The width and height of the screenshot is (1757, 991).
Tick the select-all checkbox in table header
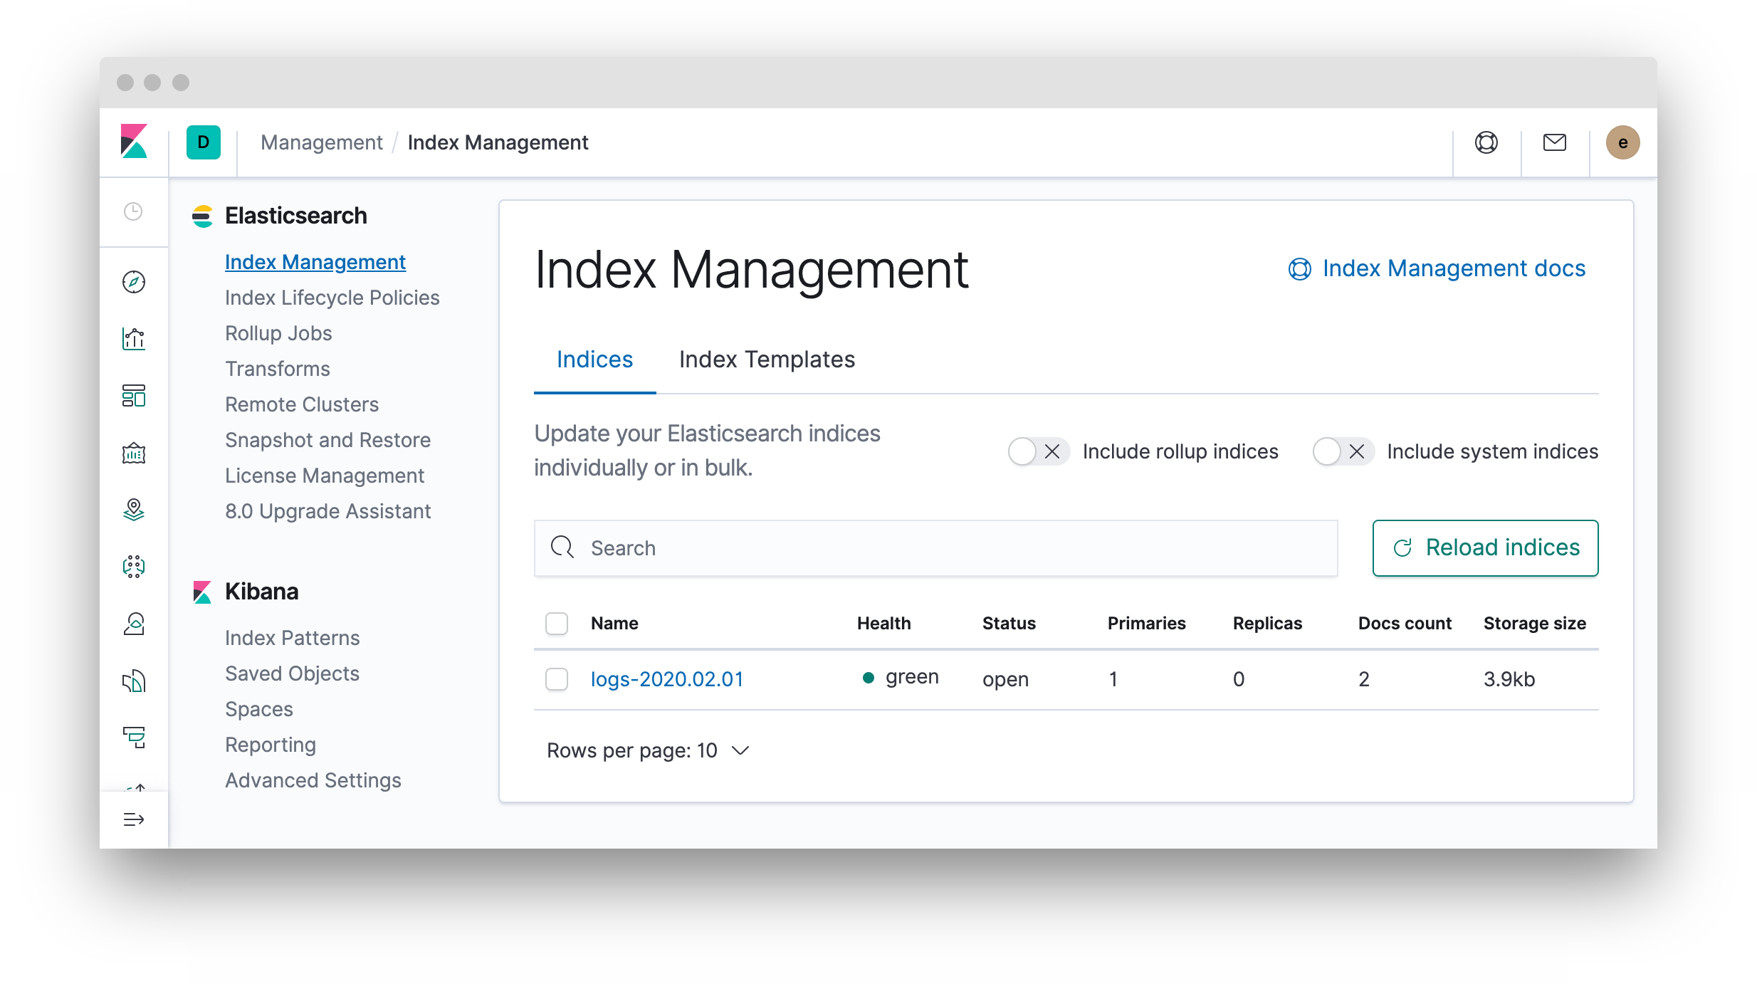[x=557, y=624]
